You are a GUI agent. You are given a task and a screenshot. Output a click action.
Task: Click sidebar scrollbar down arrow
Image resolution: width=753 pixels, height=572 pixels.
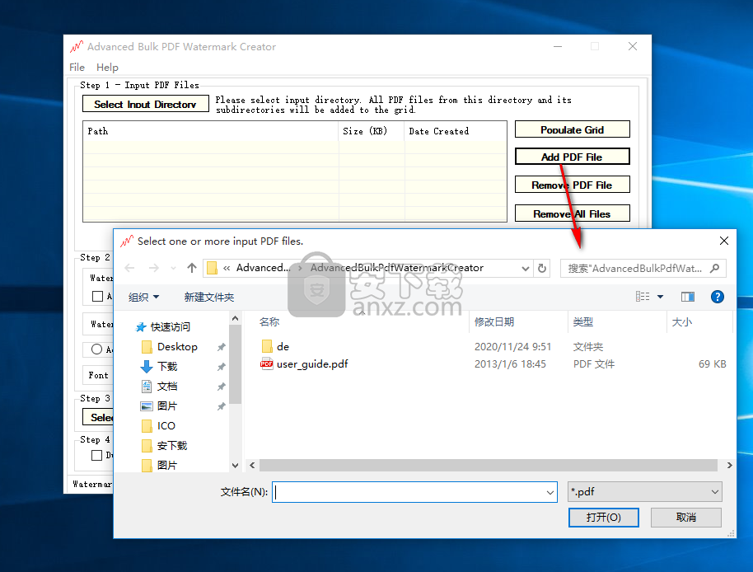pyautogui.click(x=235, y=465)
